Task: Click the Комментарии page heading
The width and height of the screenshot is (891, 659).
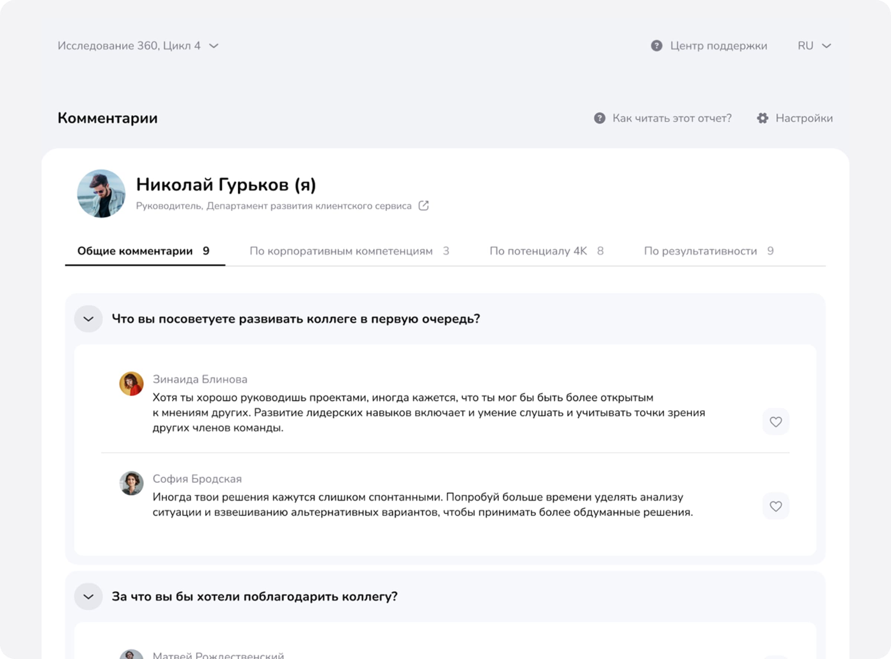Action: coord(108,118)
